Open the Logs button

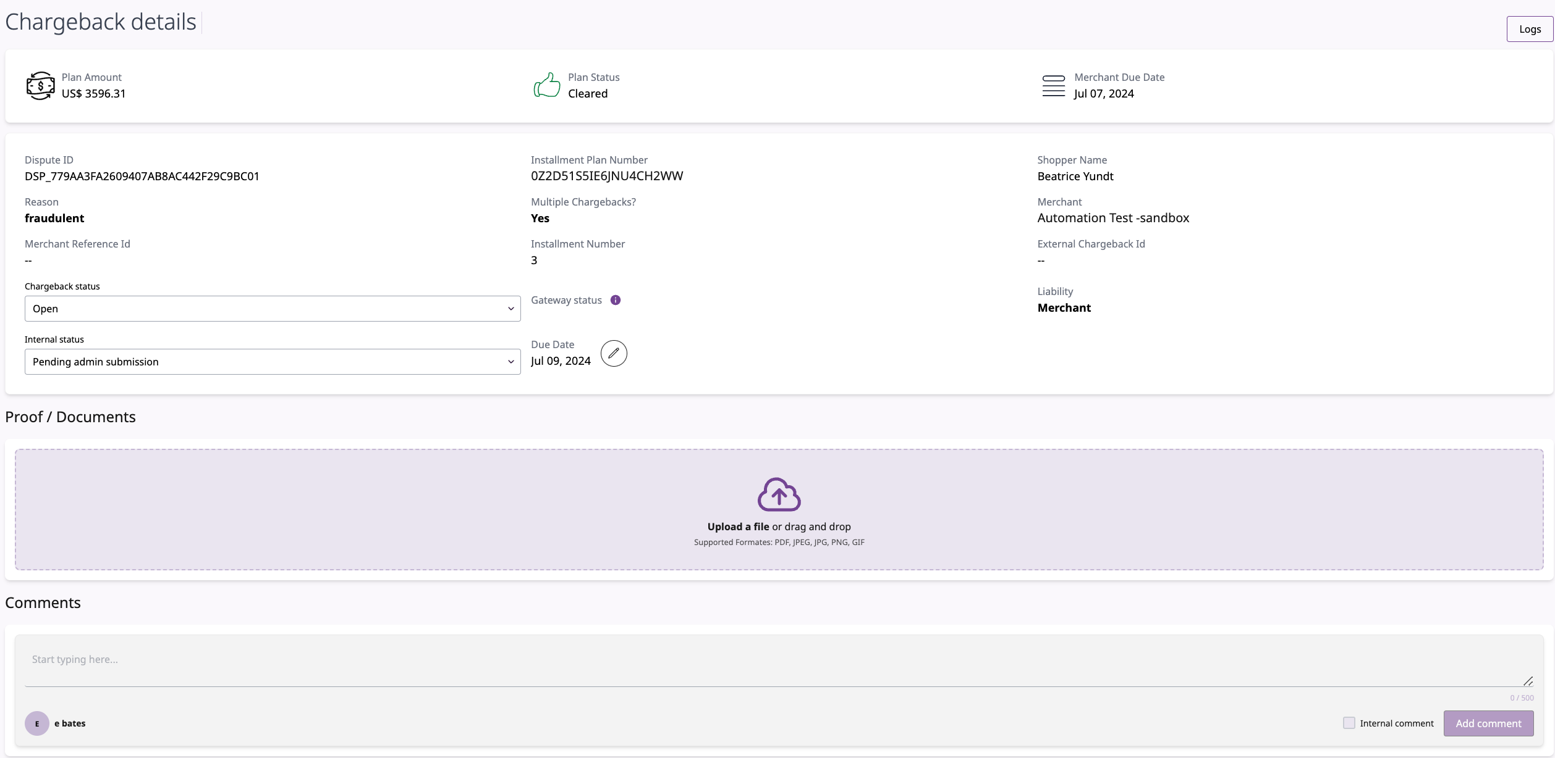(x=1530, y=29)
